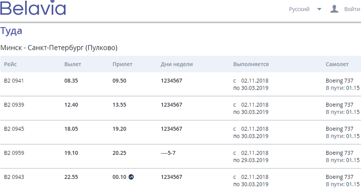The width and height of the screenshot is (361, 188).
Task: Click next-day arrival icon beside 00.10
Action: pos(131,177)
